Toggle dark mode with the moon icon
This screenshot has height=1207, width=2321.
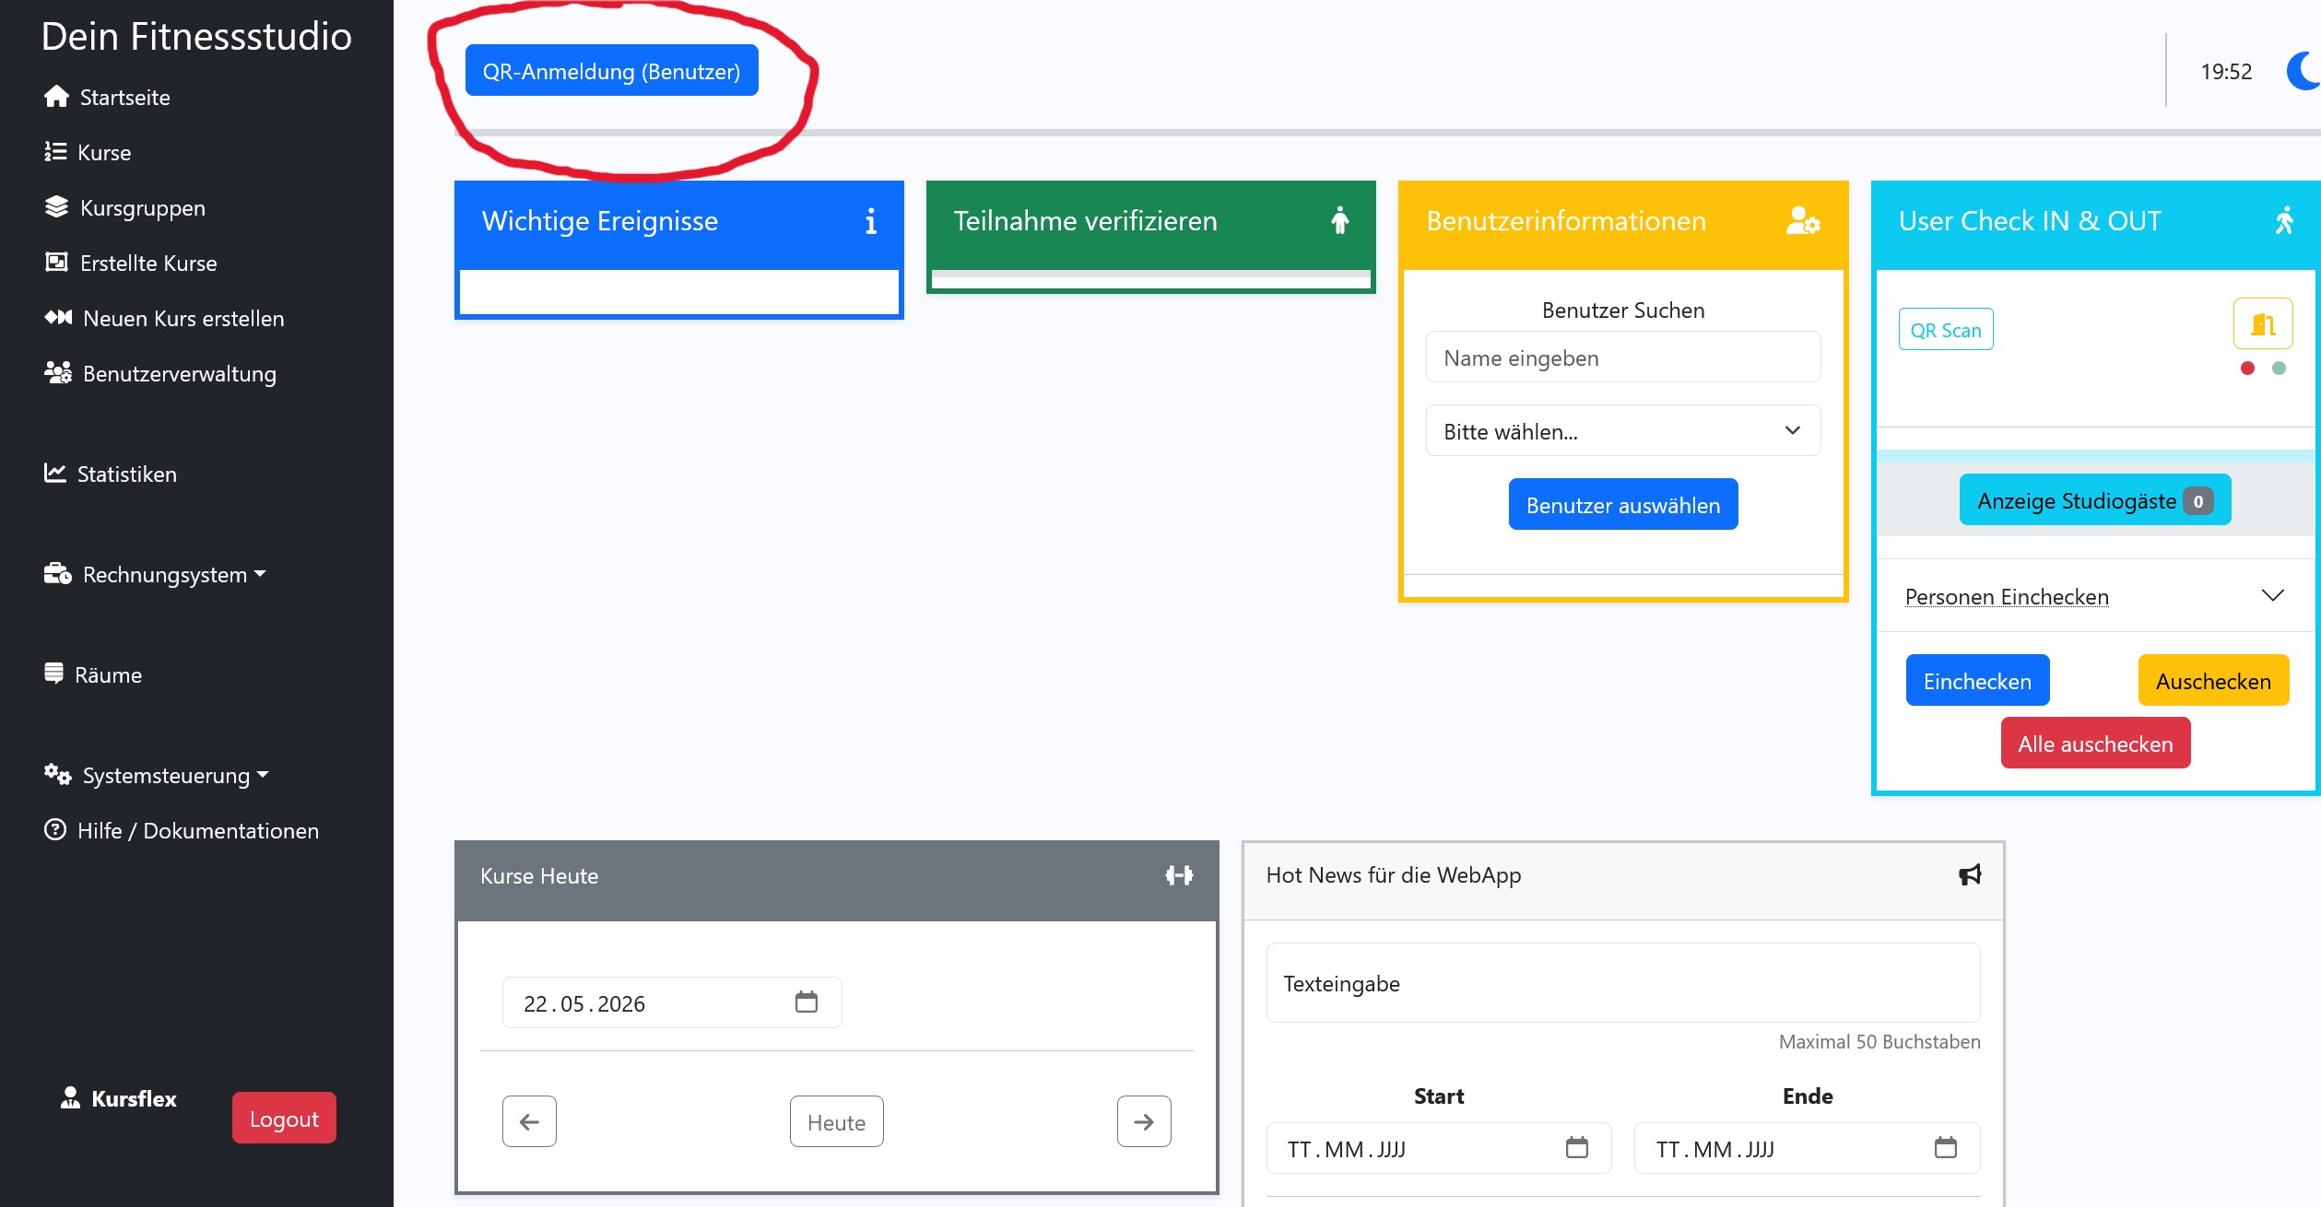(x=2304, y=71)
